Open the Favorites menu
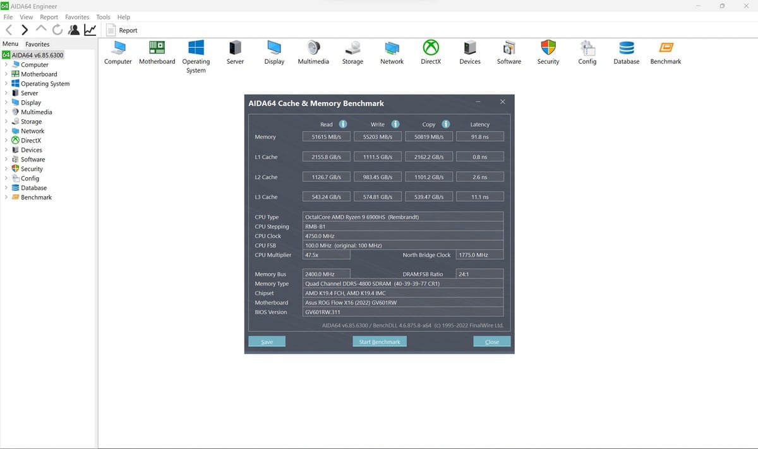 coord(77,17)
